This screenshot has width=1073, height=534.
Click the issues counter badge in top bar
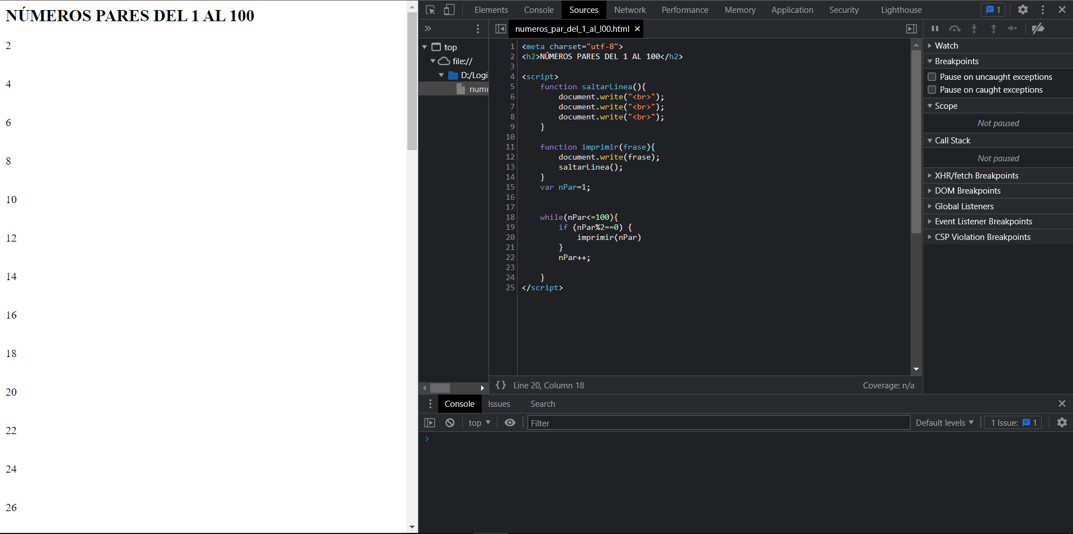pyautogui.click(x=993, y=9)
